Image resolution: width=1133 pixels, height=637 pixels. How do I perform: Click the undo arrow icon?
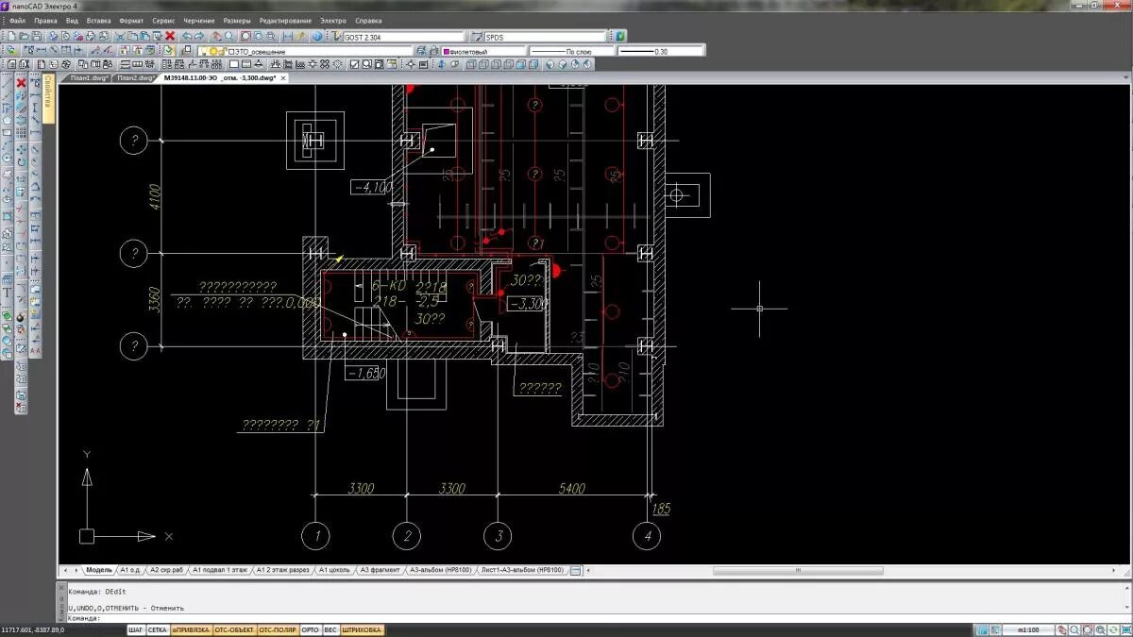(x=186, y=36)
